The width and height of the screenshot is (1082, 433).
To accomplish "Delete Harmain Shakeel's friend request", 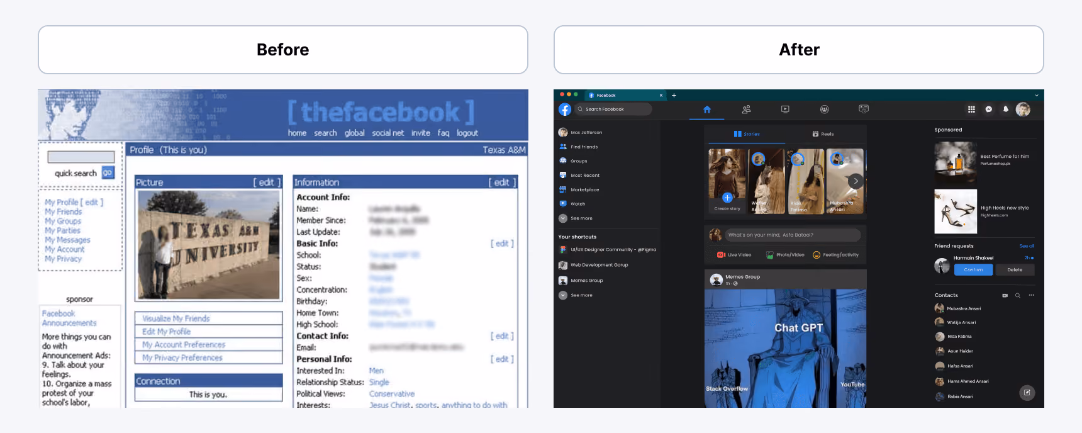I will point(1015,270).
